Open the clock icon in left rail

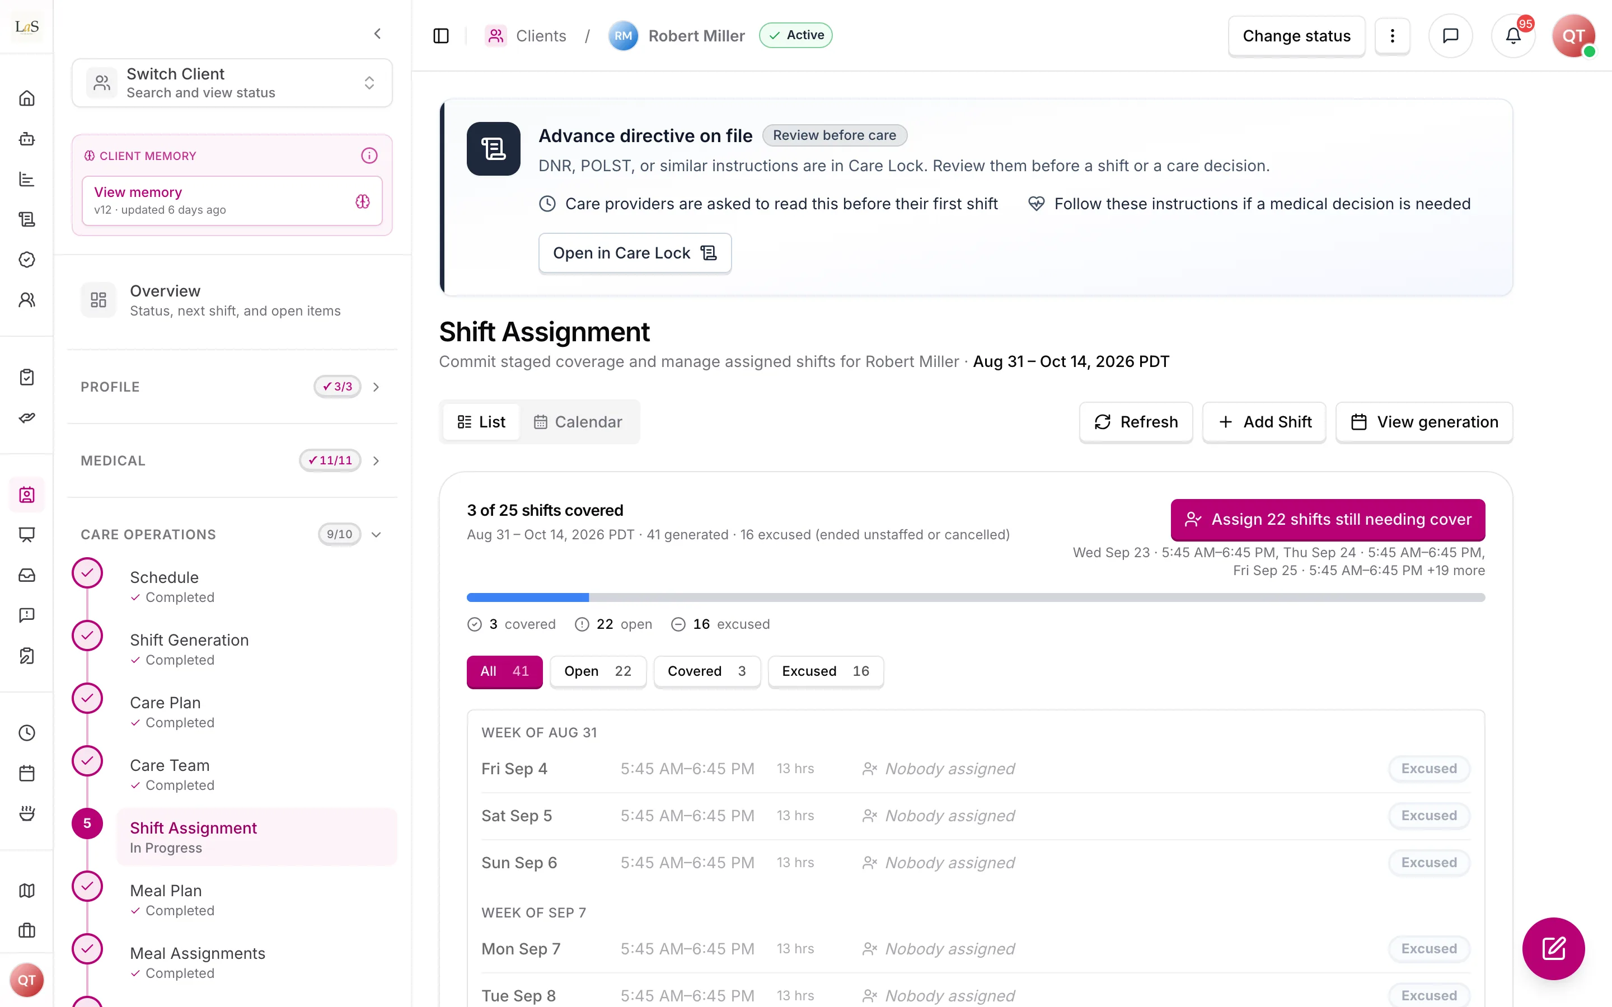27,733
